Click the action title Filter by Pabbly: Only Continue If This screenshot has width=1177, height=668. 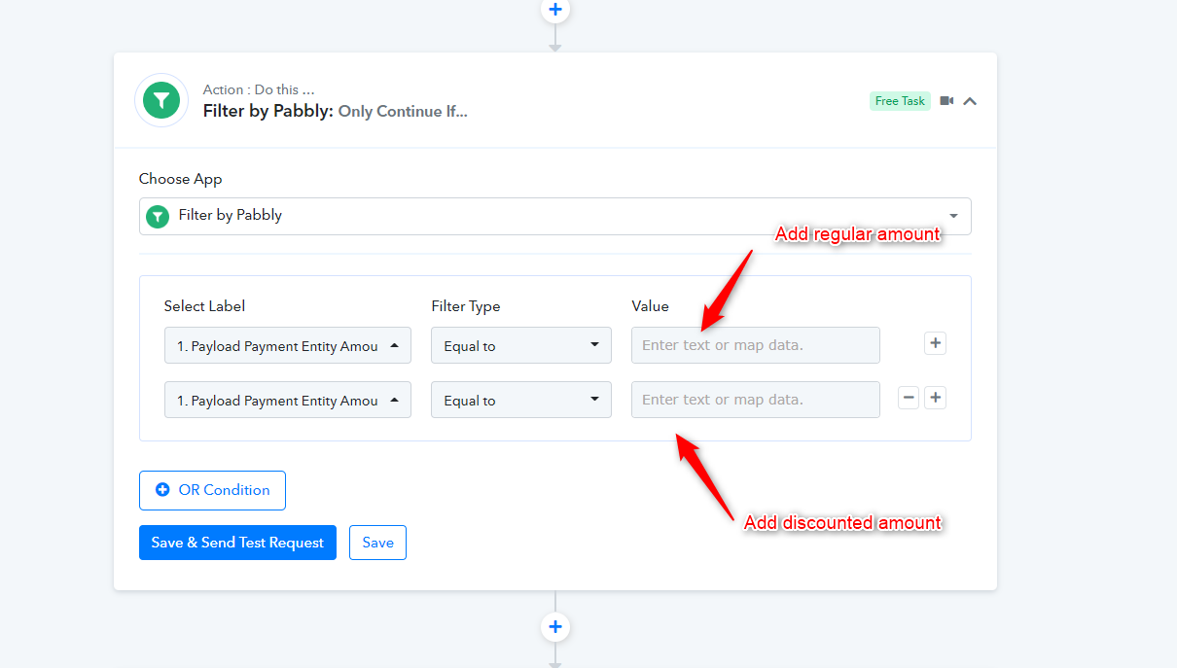[x=335, y=111]
